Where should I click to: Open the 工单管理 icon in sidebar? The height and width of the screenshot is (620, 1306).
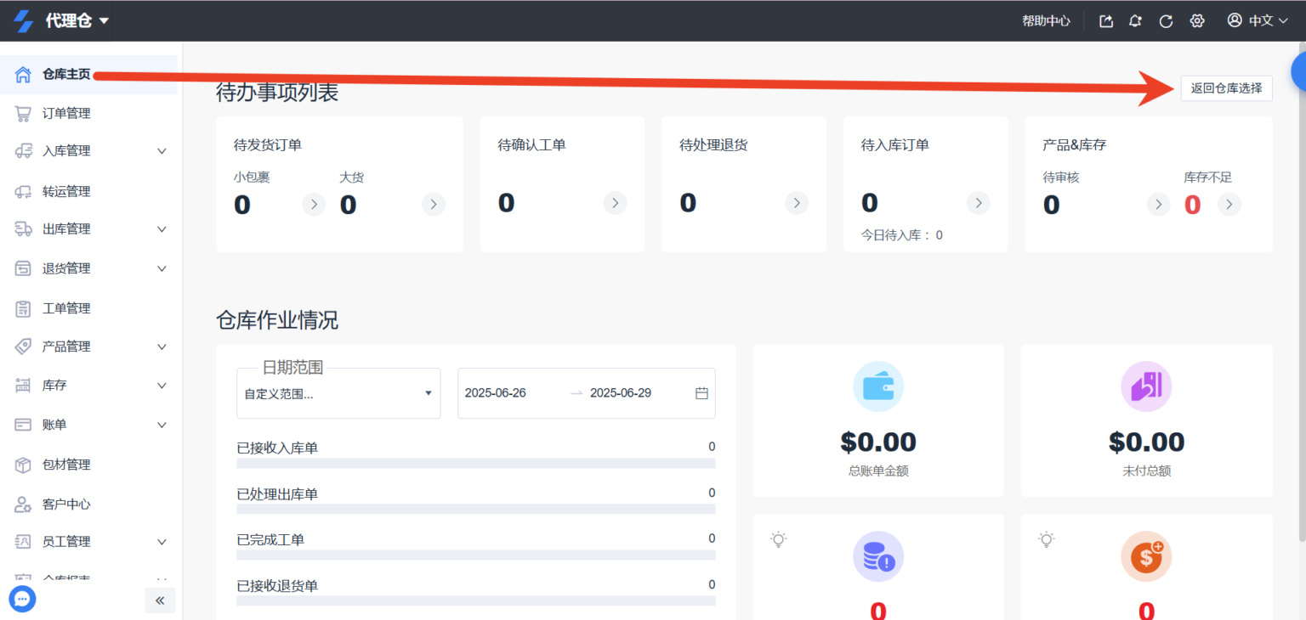(22, 307)
